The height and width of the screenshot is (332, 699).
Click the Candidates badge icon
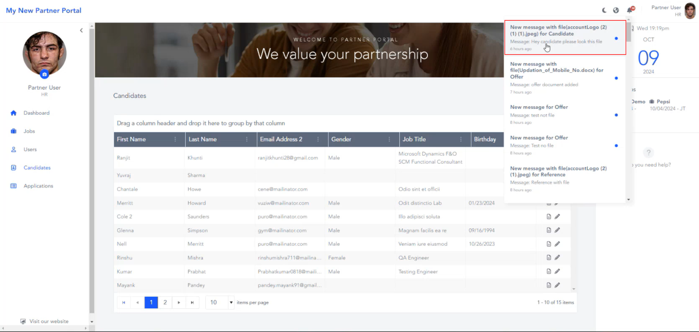click(x=13, y=168)
